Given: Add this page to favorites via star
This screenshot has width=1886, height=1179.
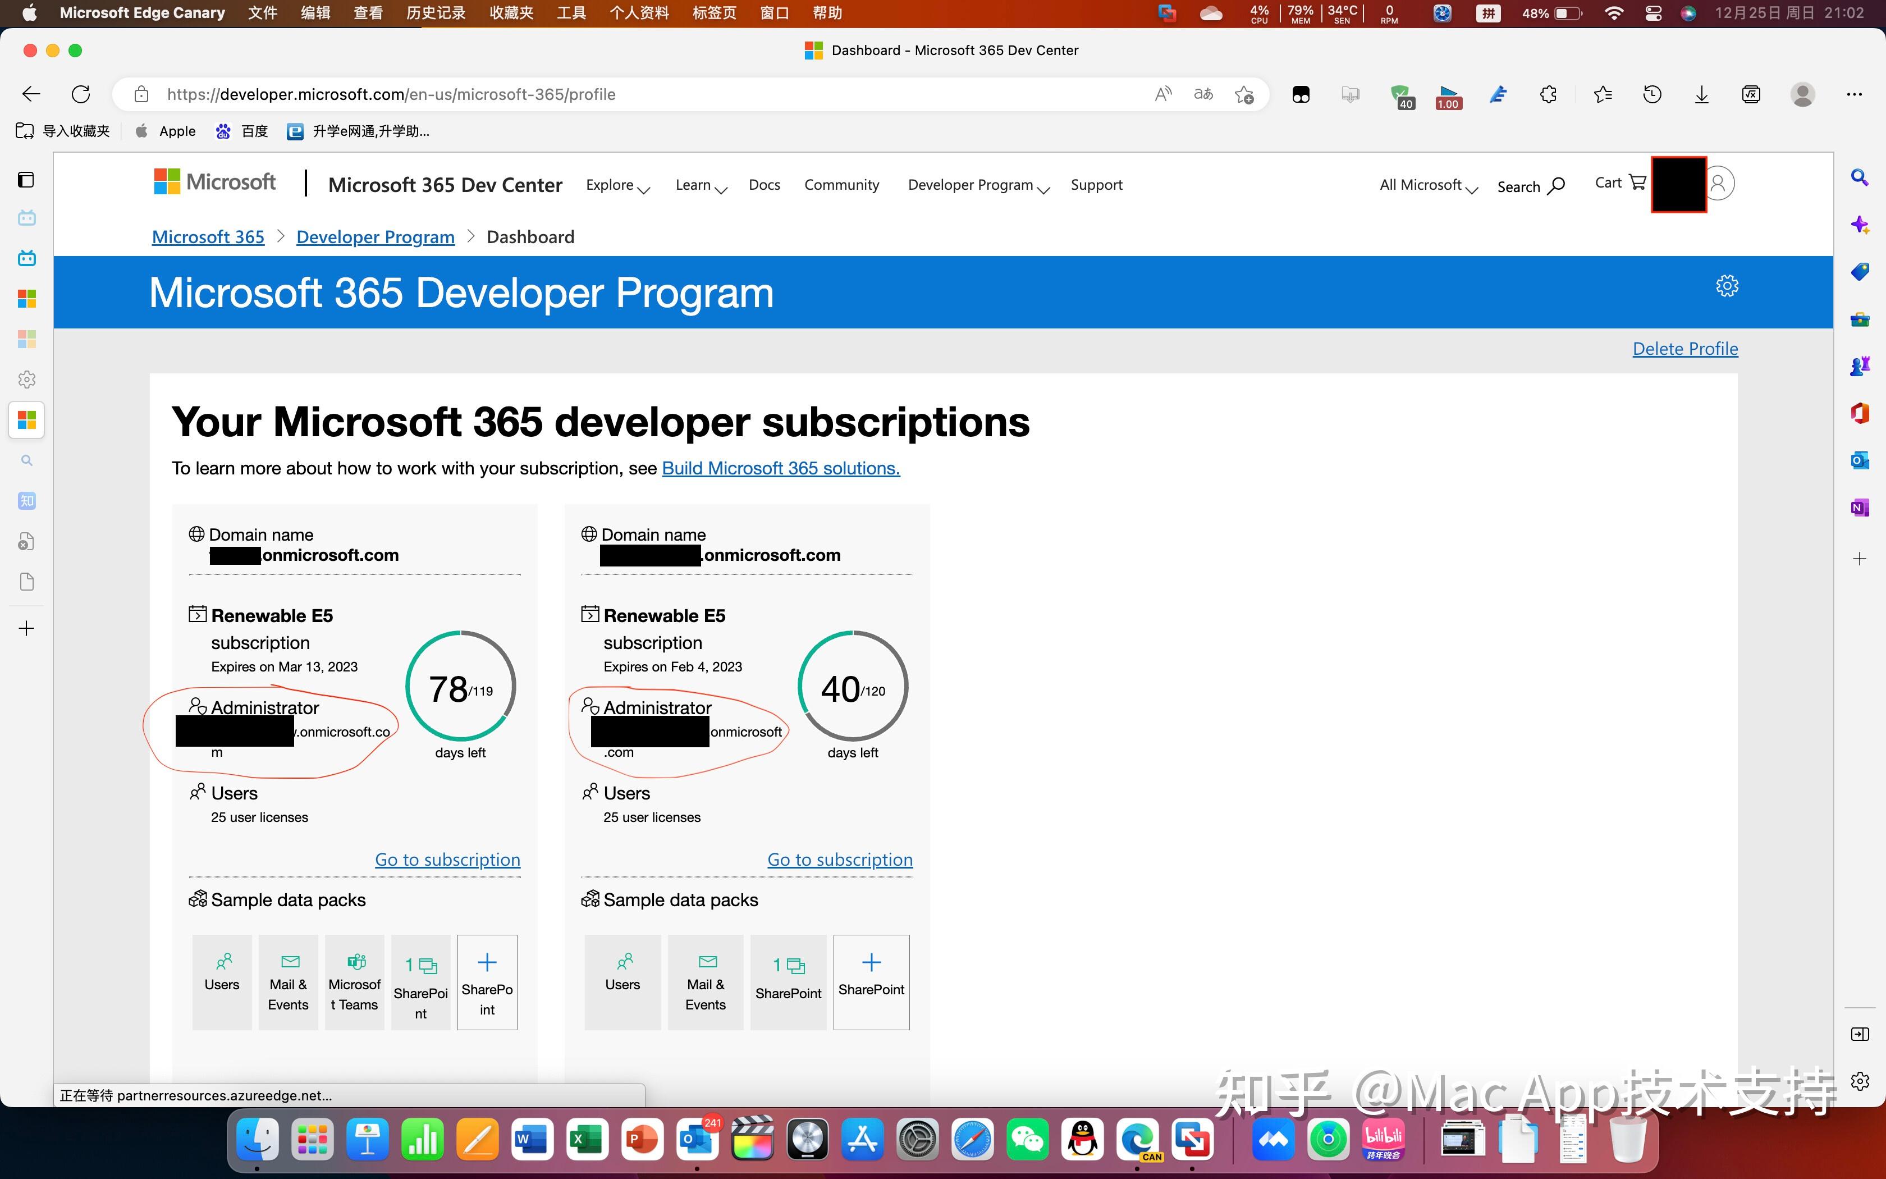Looking at the screenshot, I should tap(1246, 94).
